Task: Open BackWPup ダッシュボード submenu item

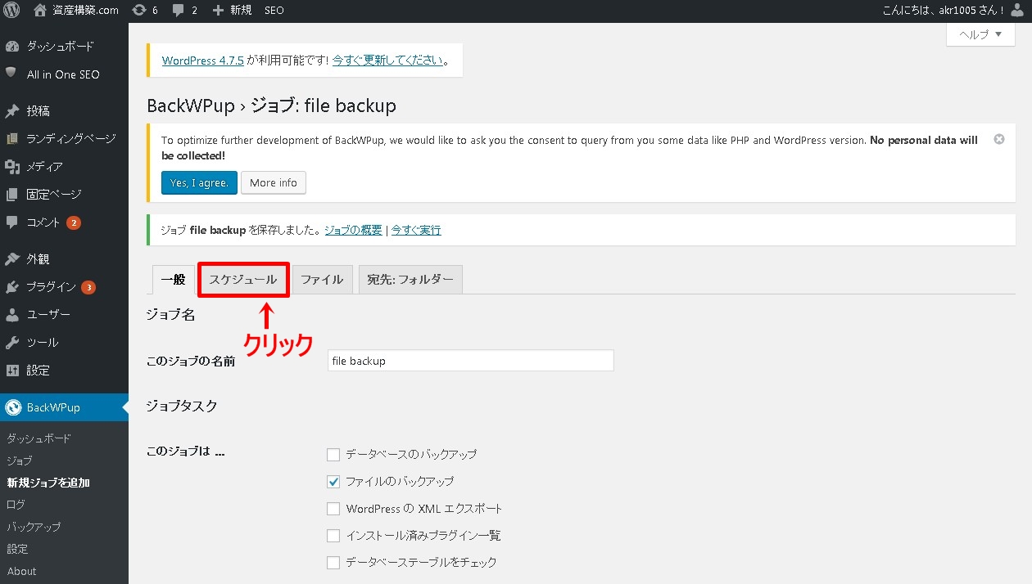Action: click(39, 438)
